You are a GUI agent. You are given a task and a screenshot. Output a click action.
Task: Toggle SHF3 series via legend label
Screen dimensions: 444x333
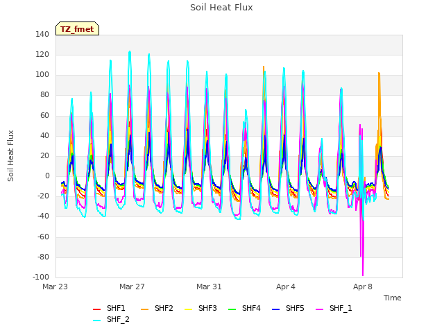pyautogui.click(x=207, y=308)
